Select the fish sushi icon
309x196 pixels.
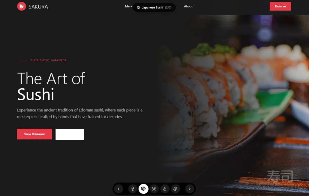(x=143, y=189)
